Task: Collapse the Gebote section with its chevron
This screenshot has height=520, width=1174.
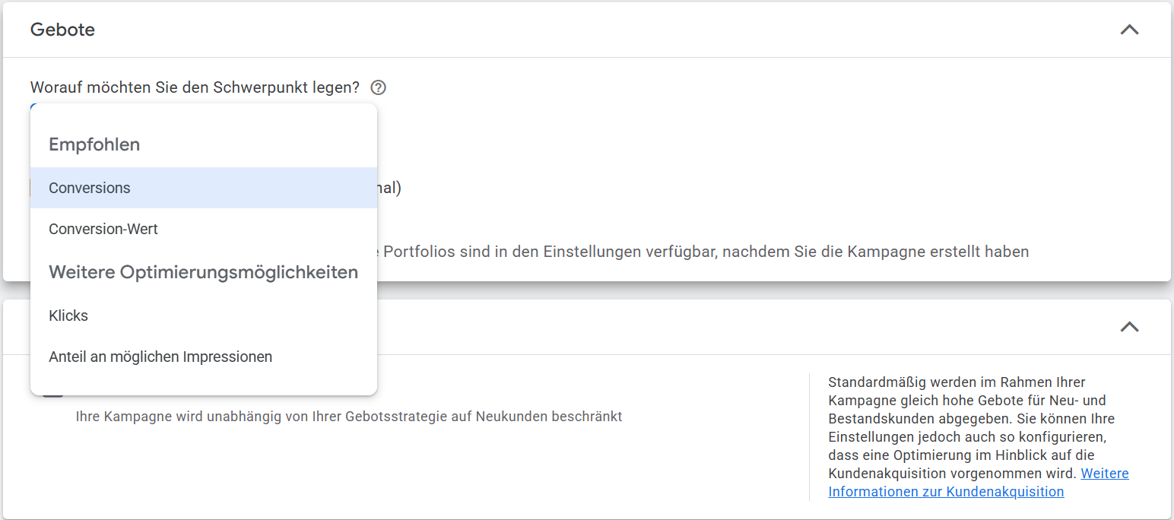Action: [x=1129, y=30]
